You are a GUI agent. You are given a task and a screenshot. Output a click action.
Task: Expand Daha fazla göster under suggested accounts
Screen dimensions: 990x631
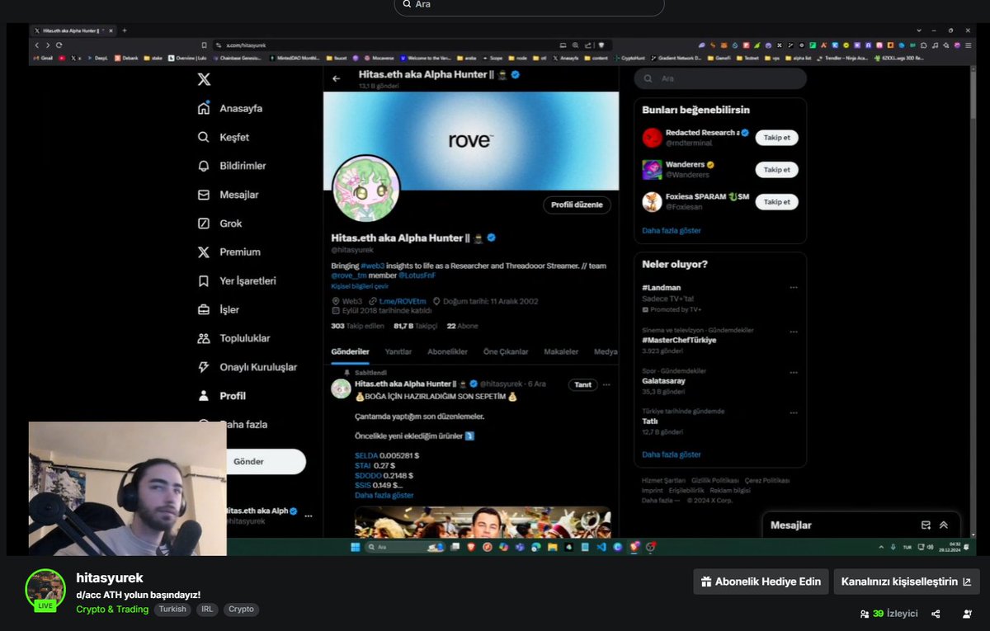click(672, 231)
